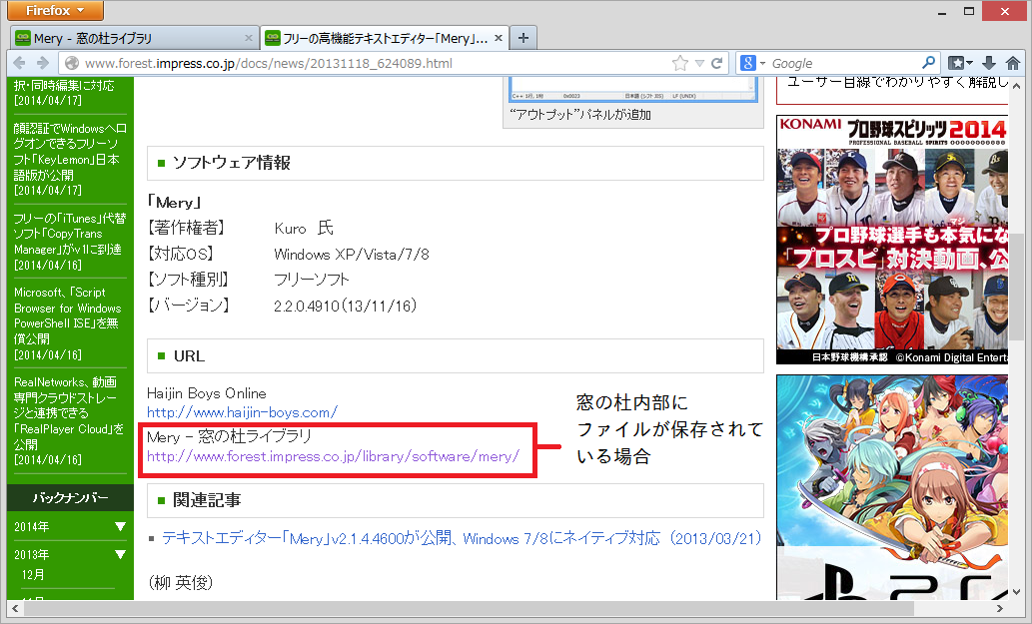Click the scroll down arrow of vertical scrollbar
The image size is (1032, 624).
(x=1017, y=592)
